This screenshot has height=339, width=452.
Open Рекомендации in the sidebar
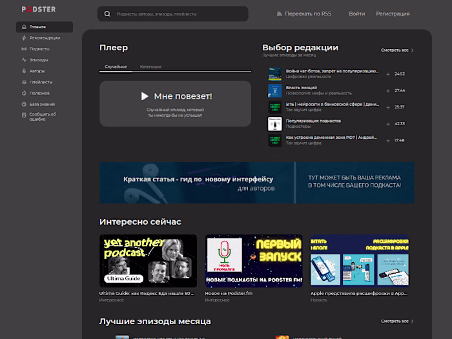[x=45, y=37]
